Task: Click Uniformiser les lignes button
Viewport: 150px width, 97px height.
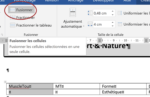Action: pos(134,13)
